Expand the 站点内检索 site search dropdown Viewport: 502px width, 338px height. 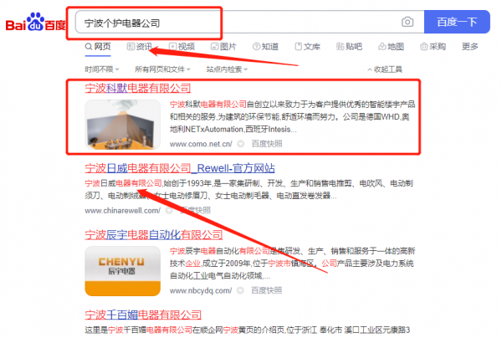[227, 69]
